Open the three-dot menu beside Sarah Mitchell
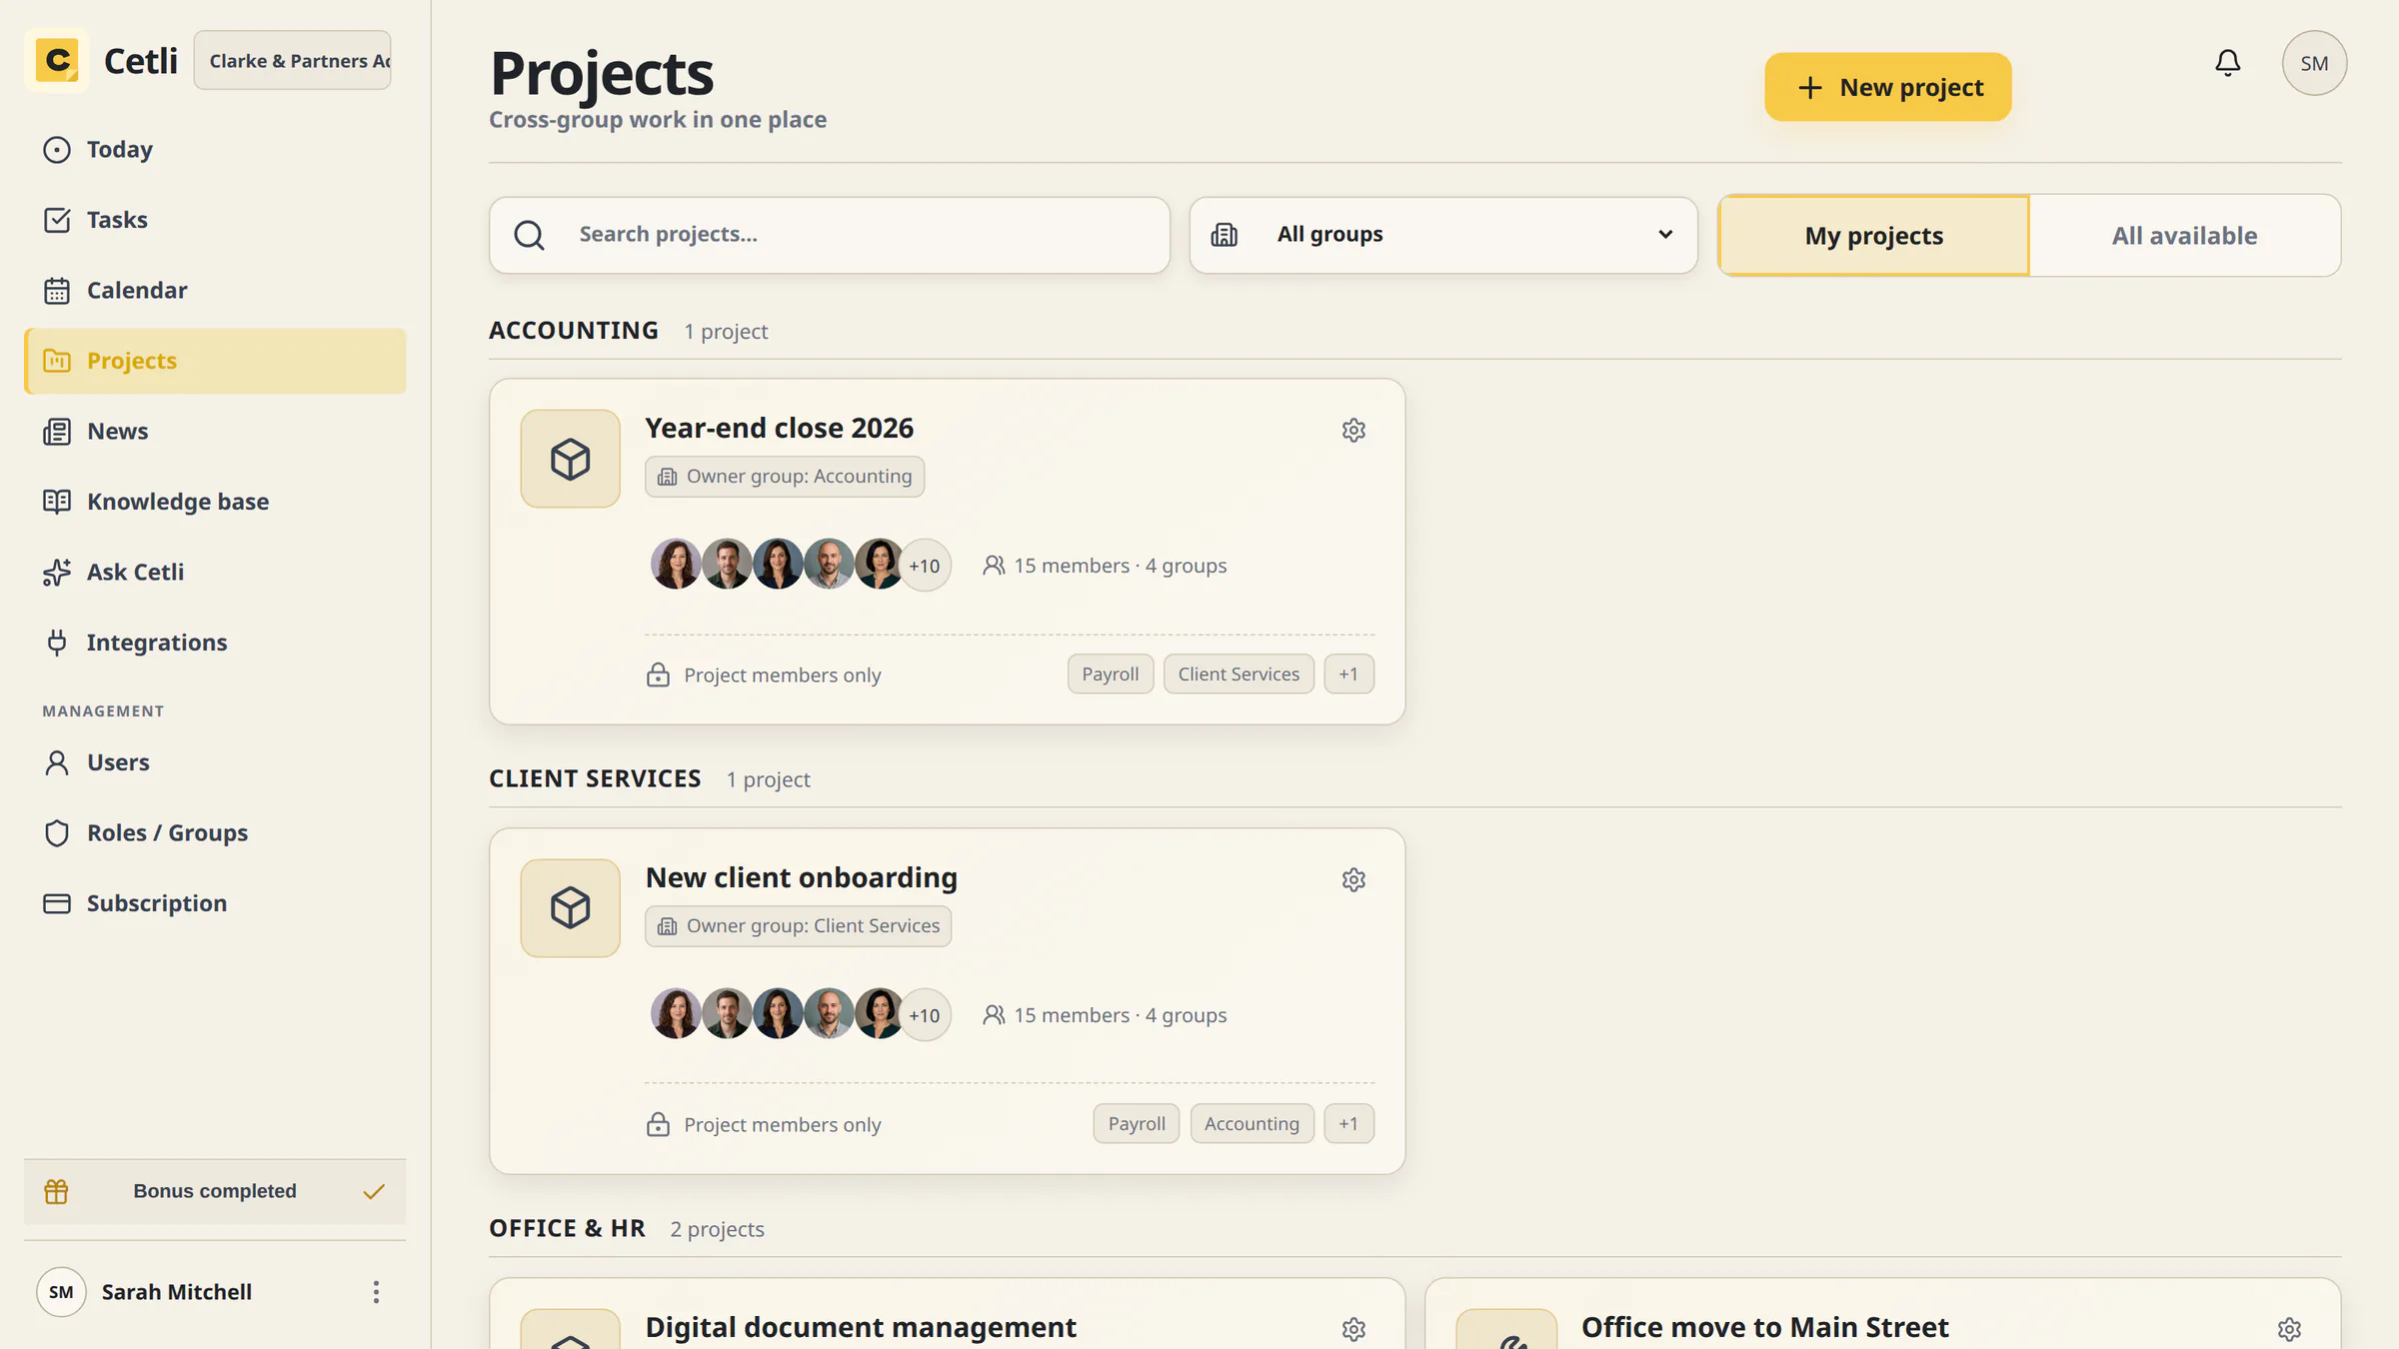 [376, 1292]
